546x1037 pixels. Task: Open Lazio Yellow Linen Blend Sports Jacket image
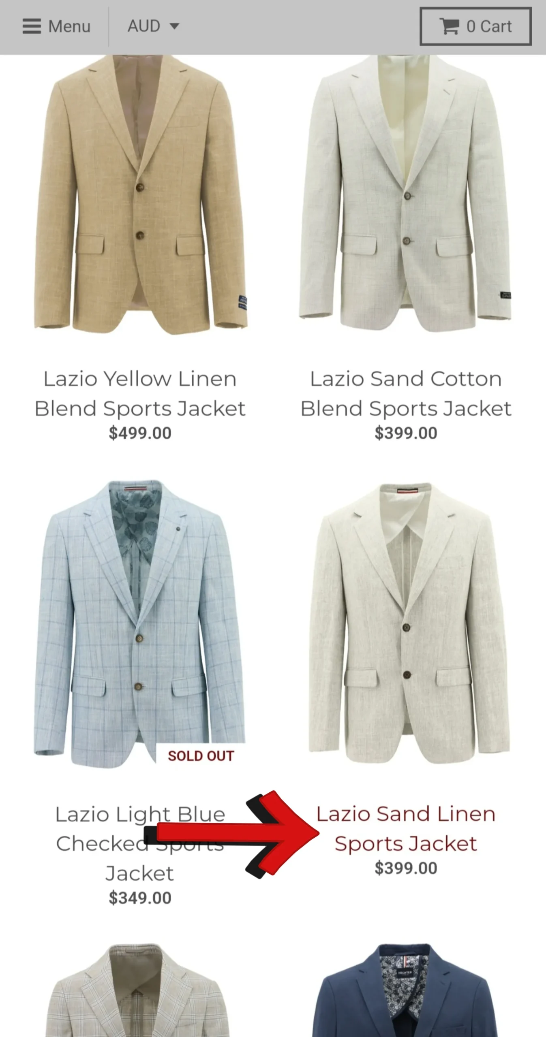point(140,194)
